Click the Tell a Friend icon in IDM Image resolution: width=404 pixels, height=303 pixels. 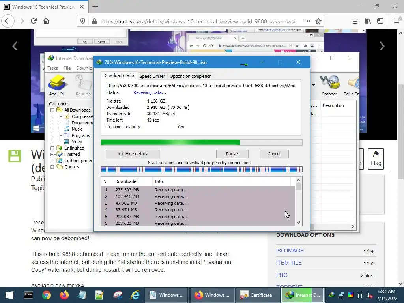(x=352, y=85)
